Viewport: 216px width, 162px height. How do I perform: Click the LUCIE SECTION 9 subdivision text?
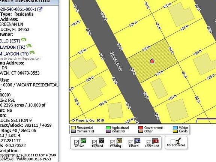coord(16,120)
